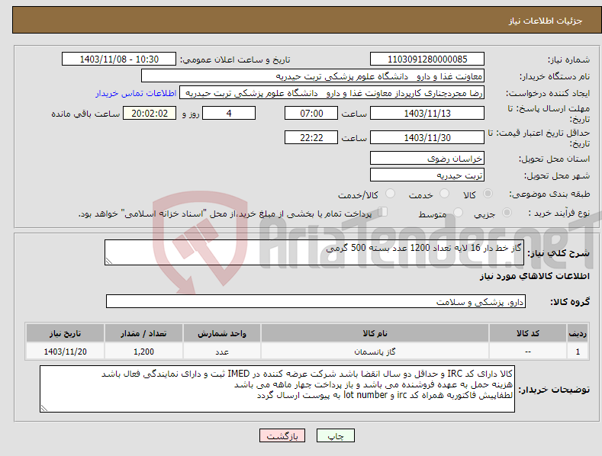Click the نام کالا column header
The width and height of the screenshot is (602, 456).
[x=375, y=333]
